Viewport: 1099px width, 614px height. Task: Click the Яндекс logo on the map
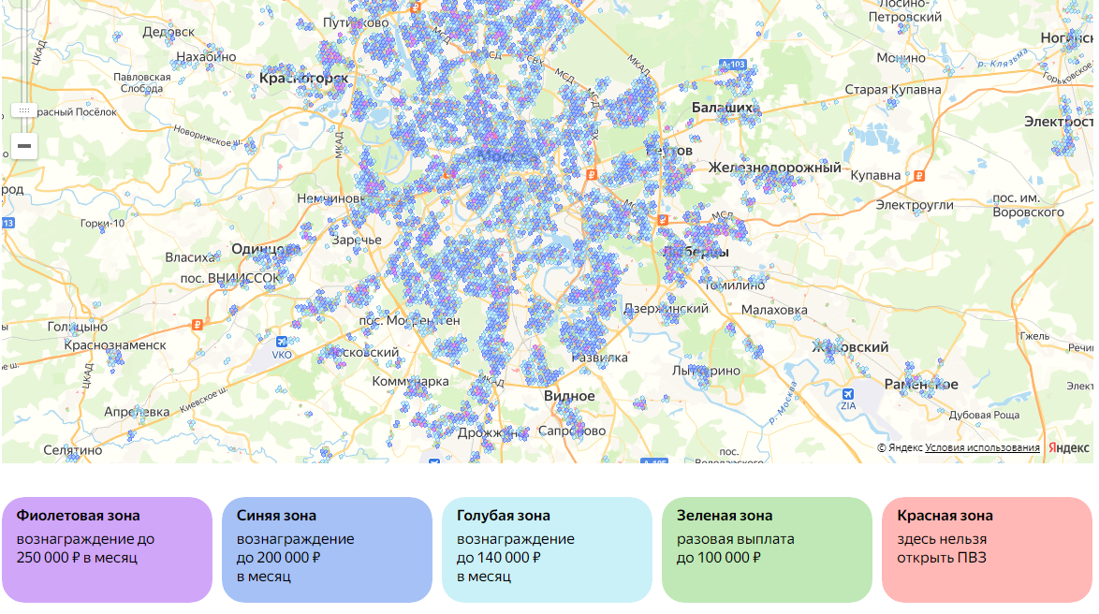click(1069, 448)
